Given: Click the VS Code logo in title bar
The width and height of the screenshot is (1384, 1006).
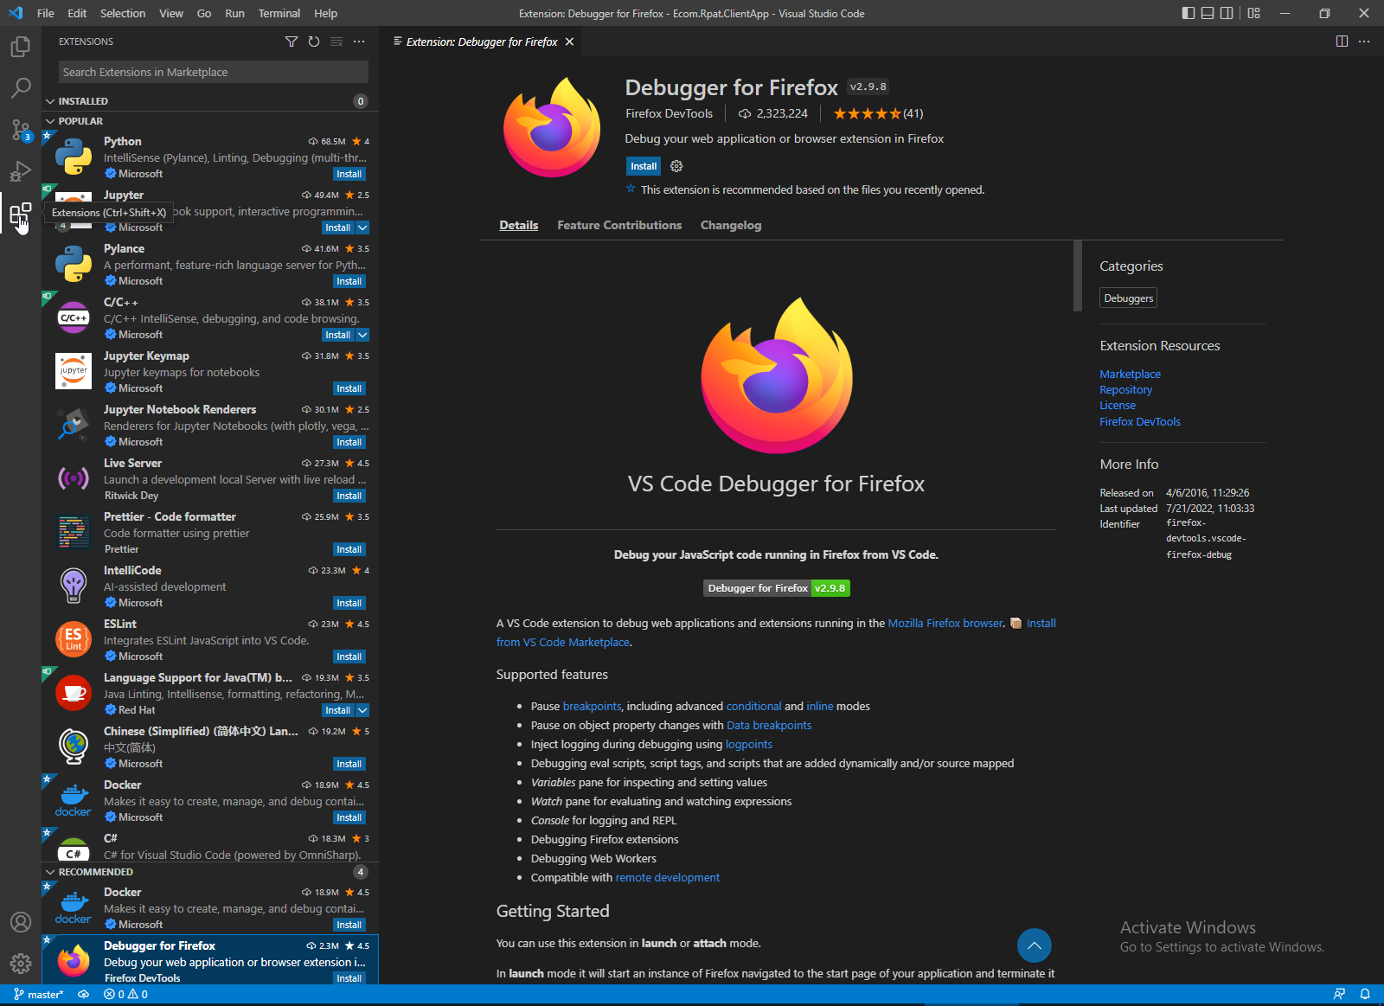Looking at the screenshot, I should tap(16, 13).
